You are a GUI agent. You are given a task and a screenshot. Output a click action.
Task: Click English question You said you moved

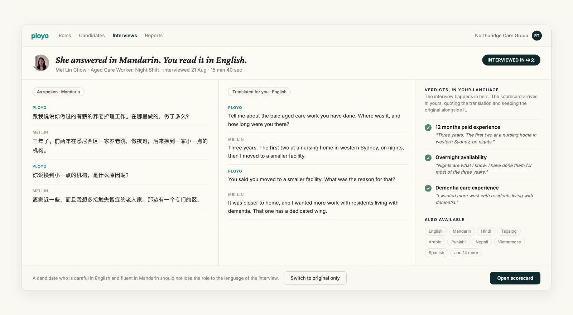tap(312, 179)
